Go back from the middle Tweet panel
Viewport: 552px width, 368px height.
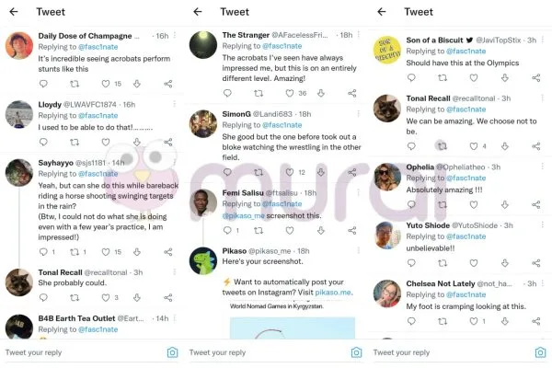[198, 12]
